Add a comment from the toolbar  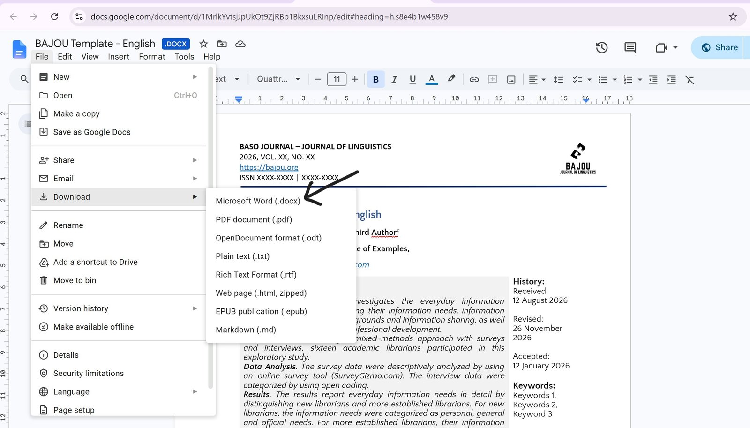(x=493, y=80)
